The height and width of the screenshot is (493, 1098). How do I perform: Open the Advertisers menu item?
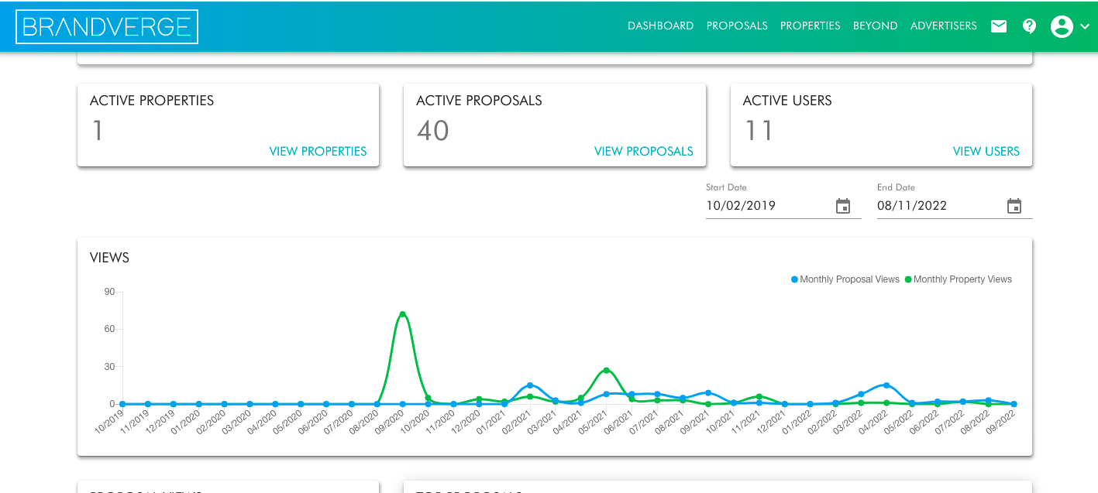pyautogui.click(x=944, y=26)
